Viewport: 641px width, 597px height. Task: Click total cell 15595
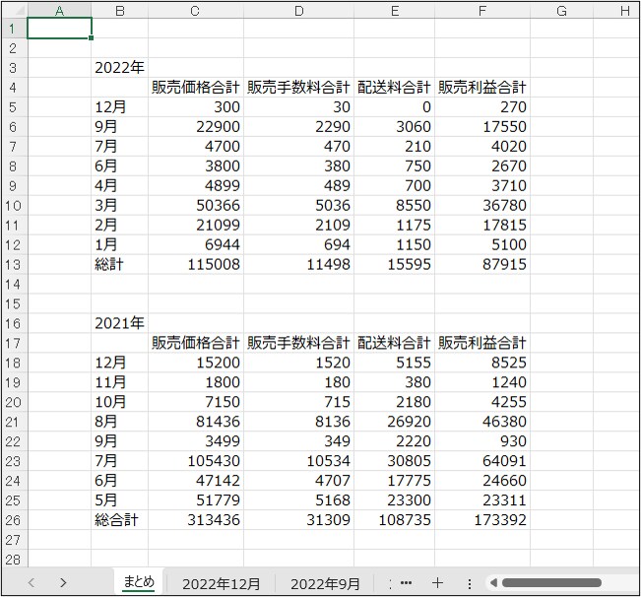tap(395, 264)
